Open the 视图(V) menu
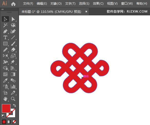Image resolution: width=150 pixels, height=125 pixels. pyautogui.click(x=112, y=4)
